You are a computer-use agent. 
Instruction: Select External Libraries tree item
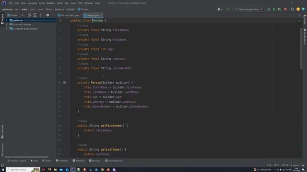coord(22,24)
